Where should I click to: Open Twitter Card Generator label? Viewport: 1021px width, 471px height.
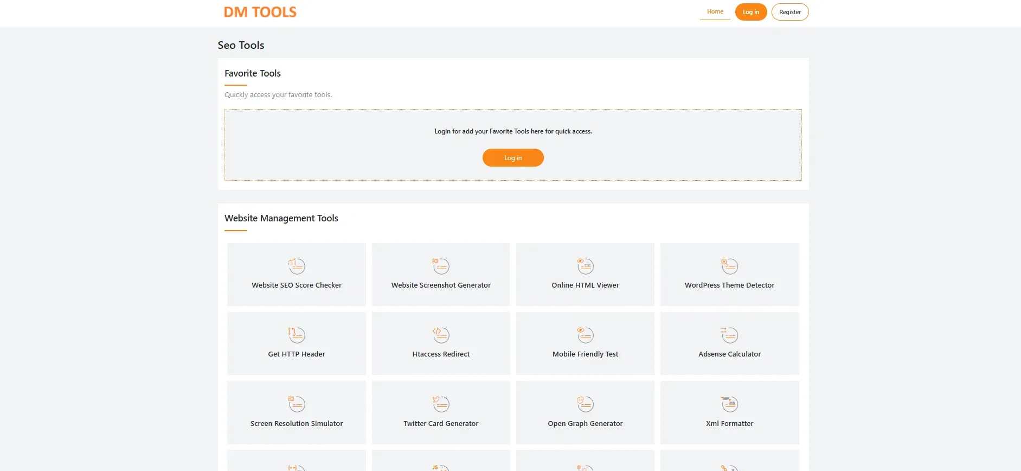[441, 423]
